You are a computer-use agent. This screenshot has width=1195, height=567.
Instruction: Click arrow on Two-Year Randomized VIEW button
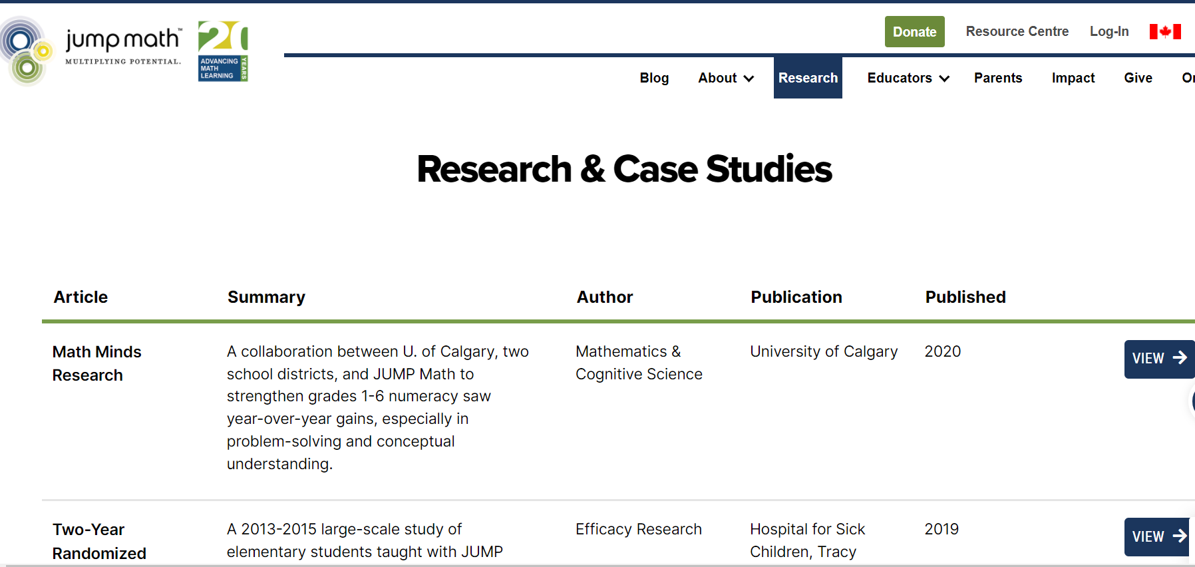point(1180,536)
